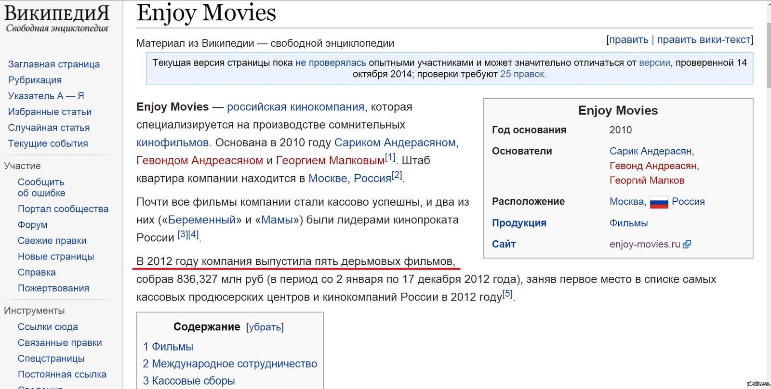The width and height of the screenshot is (771, 389).
Task: Open Спецстраницы link
Action: click(x=51, y=359)
